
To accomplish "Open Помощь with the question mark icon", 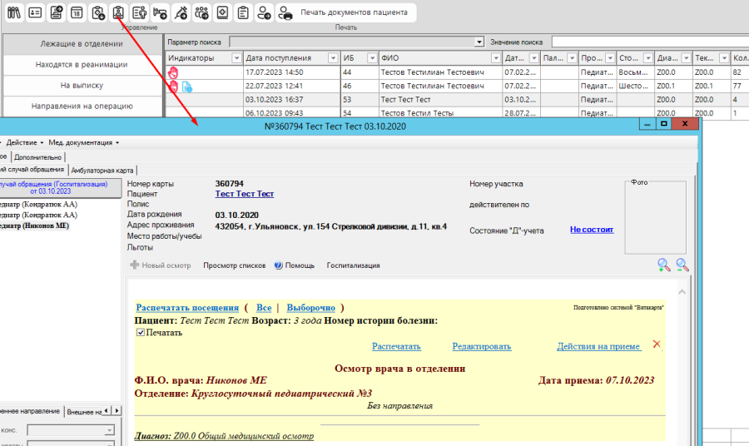I will [x=295, y=265].
